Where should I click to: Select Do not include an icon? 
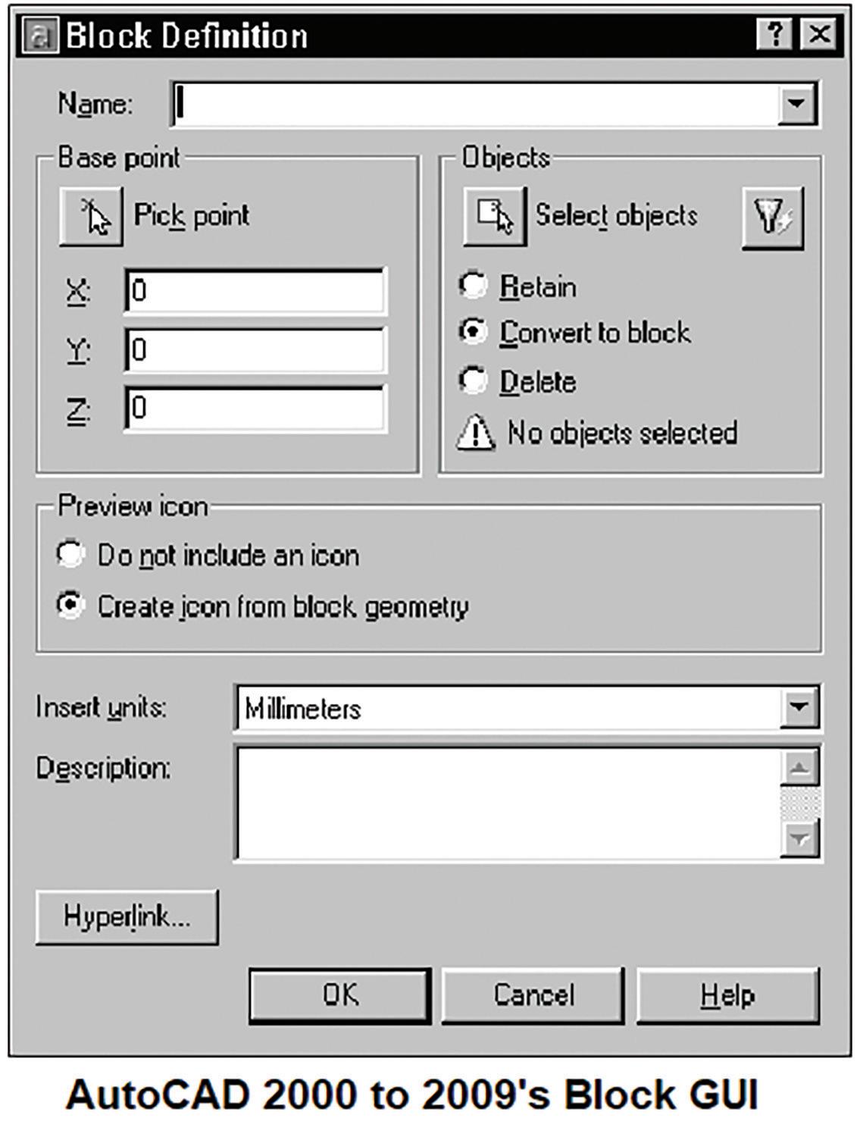click(x=70, y=554)
